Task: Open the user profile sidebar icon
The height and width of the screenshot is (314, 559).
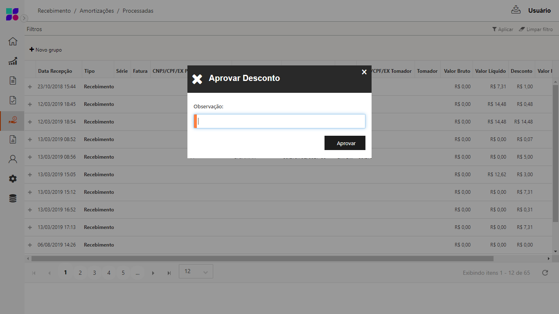Action: 13,159
